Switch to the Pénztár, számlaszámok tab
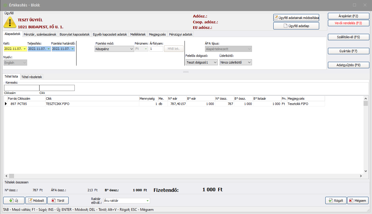Viewport: 372px width, 214px height. 40,34
